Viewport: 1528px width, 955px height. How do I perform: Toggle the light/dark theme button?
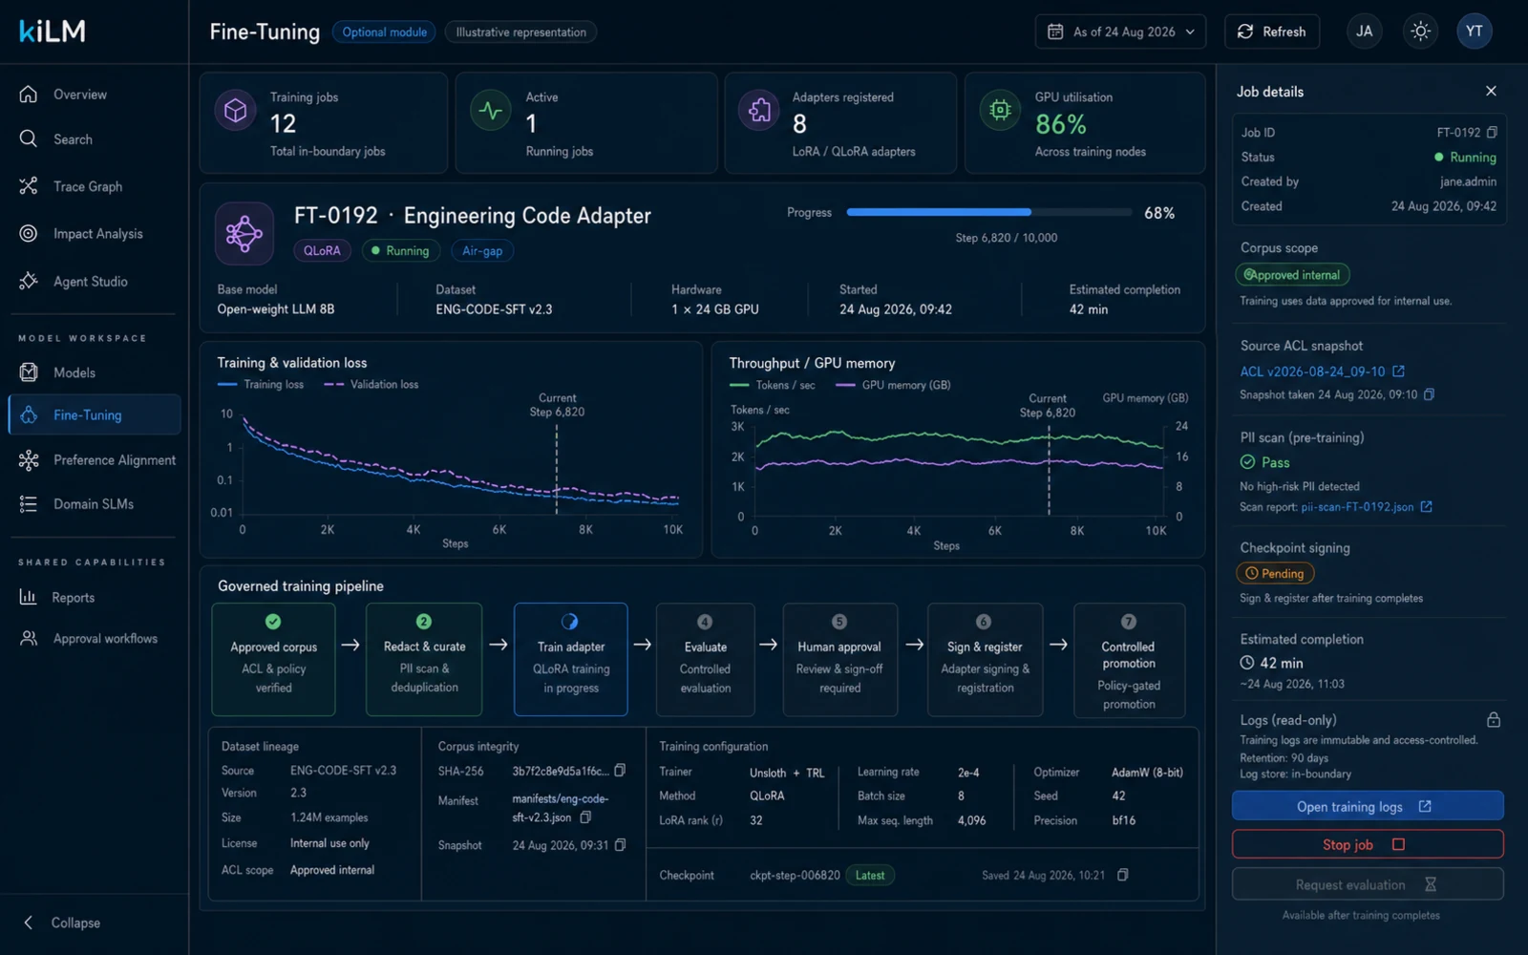click(1421, 32)
